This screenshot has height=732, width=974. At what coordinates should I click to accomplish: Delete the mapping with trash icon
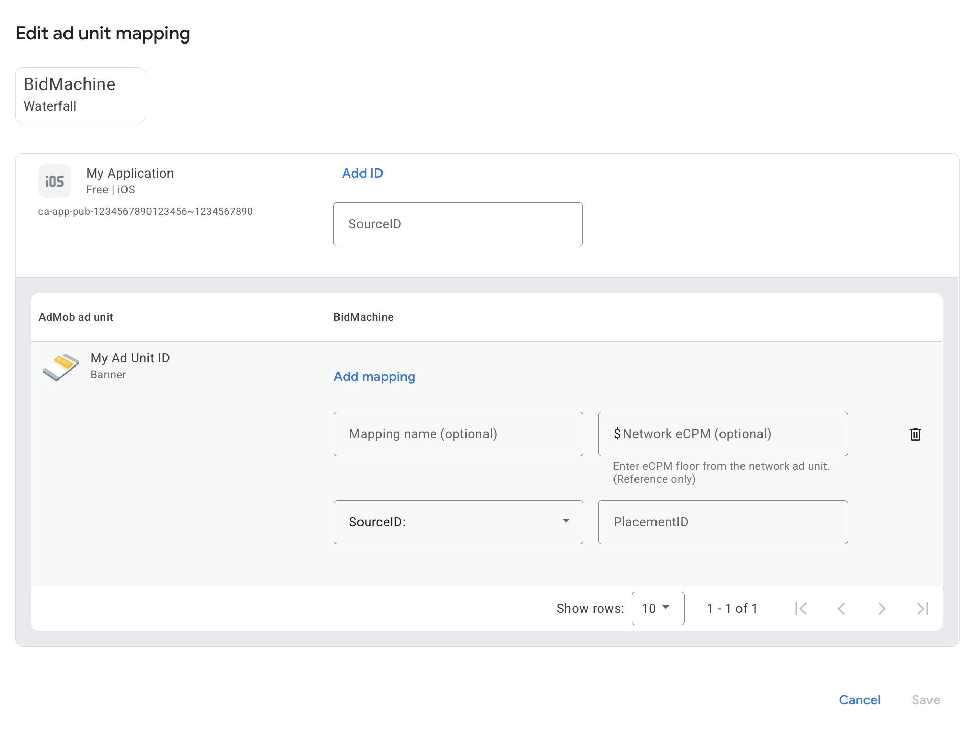pyautogui.click(x=915, y=434)
